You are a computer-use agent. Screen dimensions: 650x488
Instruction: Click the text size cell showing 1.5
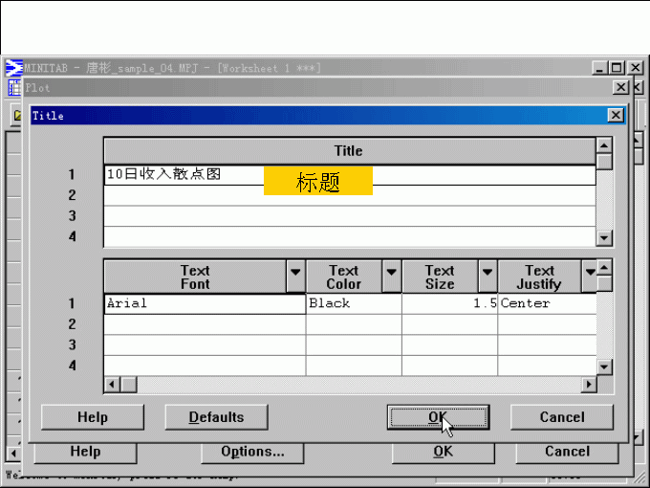pos(449,303)
